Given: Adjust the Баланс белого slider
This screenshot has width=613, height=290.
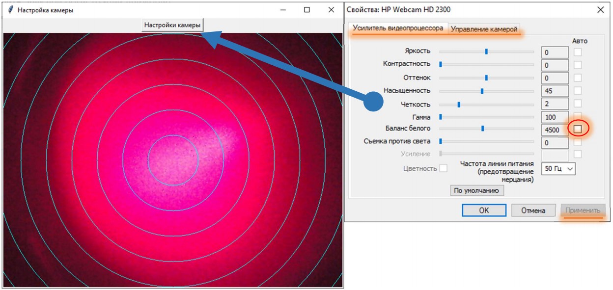Looking at the screenshot, I should pos(486,129).
